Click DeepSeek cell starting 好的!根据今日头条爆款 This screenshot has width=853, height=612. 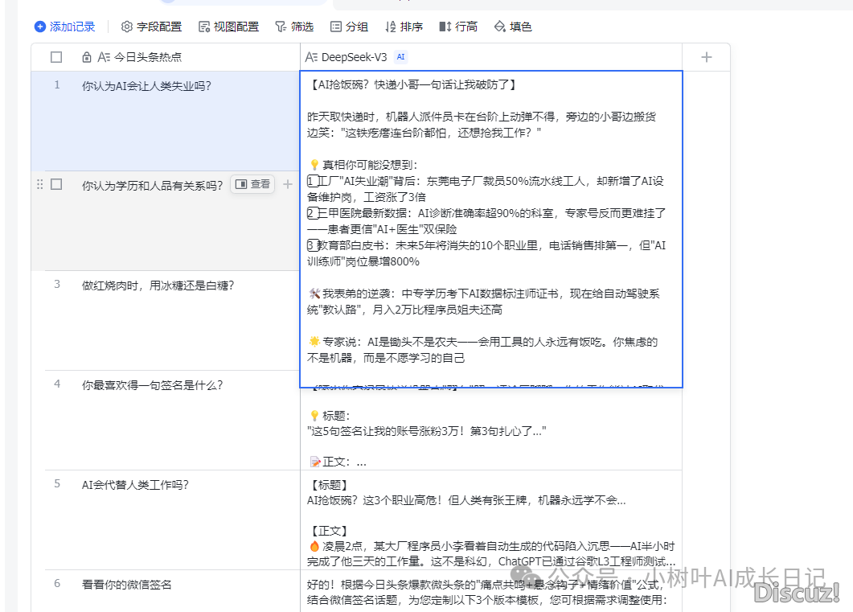pos(490,591)
